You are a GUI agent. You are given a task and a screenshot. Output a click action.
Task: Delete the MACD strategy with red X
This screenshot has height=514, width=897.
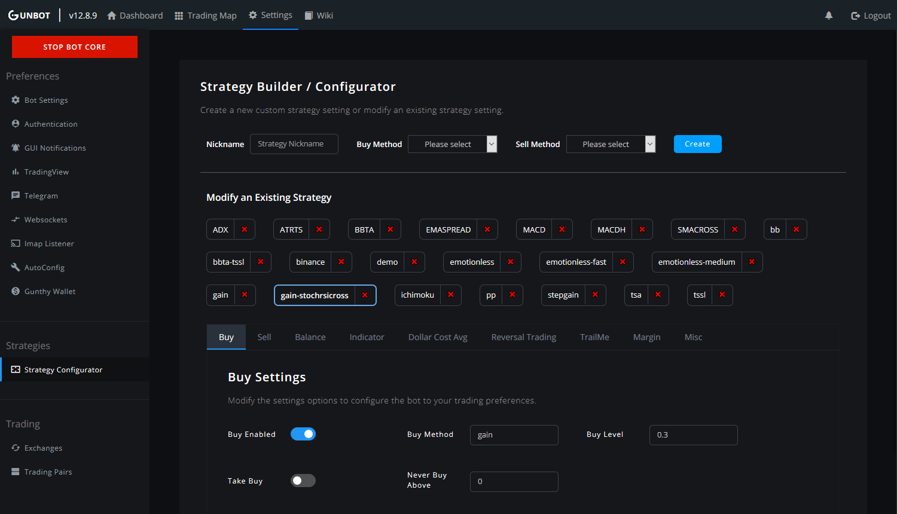562,230
